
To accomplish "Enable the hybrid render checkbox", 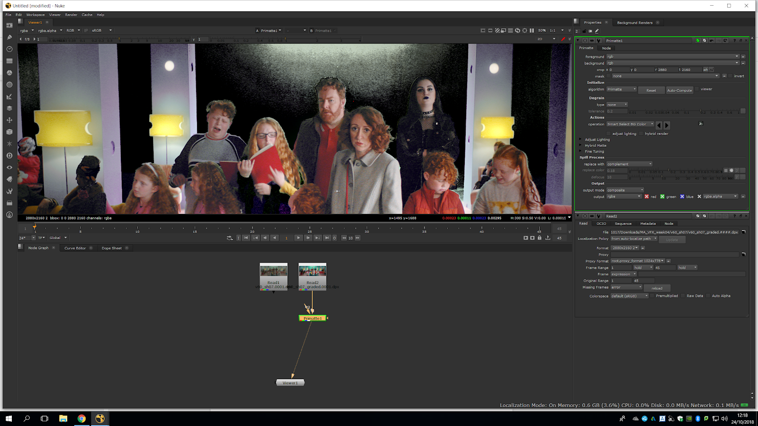I will pos(641,133).
